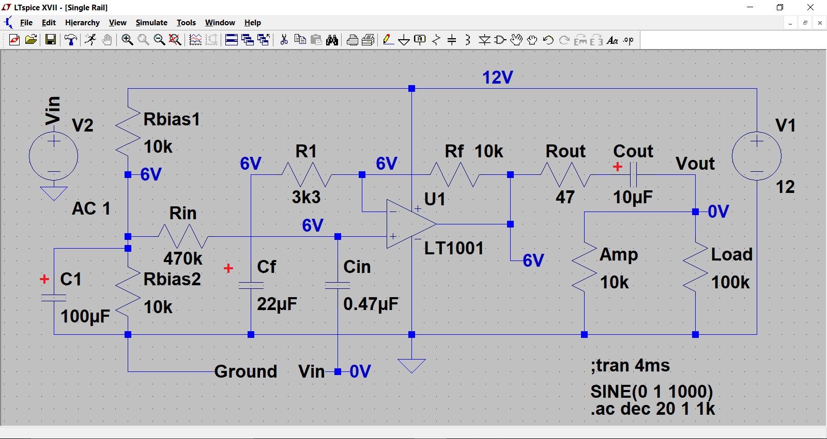Viewport: 827px width, 439px height.
Task: Click the Zoom Full Extents icon
Action: [x=175, y=40]
